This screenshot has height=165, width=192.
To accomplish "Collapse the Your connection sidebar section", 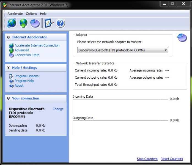I will (9, 98).
